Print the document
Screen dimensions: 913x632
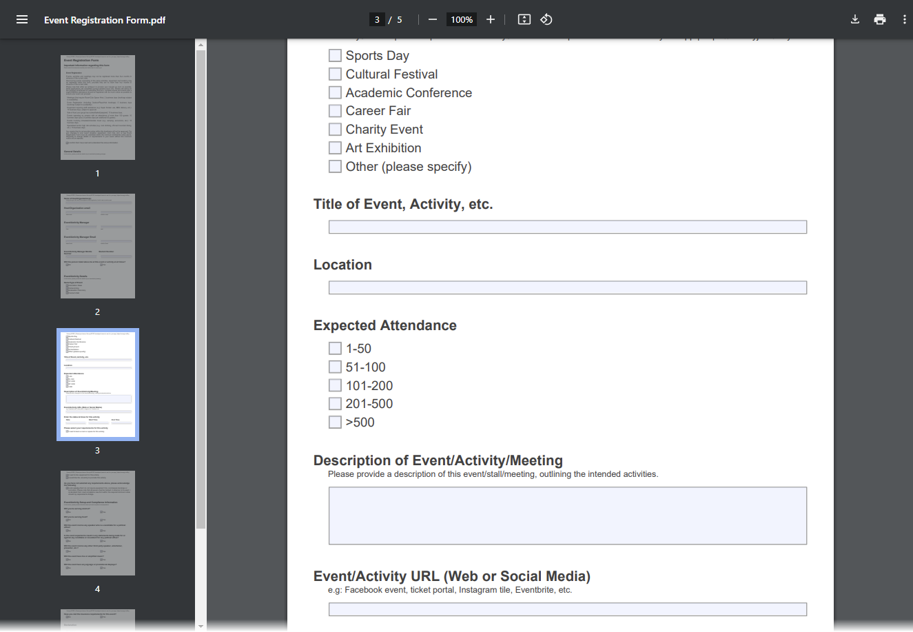tap(880, 19)
